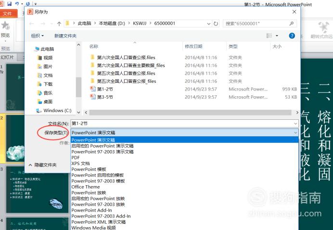The height and width of the screenshot is (230, 333).
Task: Switch to 幻灯片 tab in PowerPoint pane
Action: (x=7, y=57)
